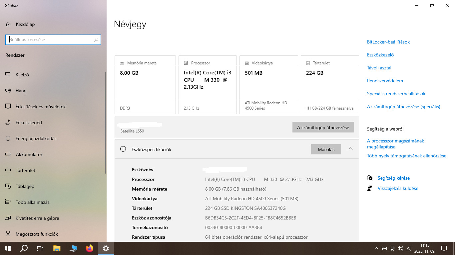
Task: Click the Tárterület 224 GB card
Action: (x=330, y=85)
